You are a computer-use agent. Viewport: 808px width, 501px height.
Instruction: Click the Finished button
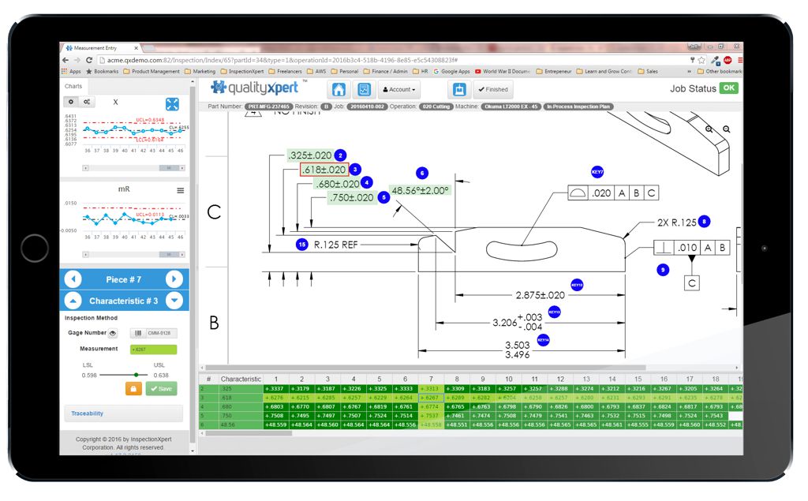492,90
